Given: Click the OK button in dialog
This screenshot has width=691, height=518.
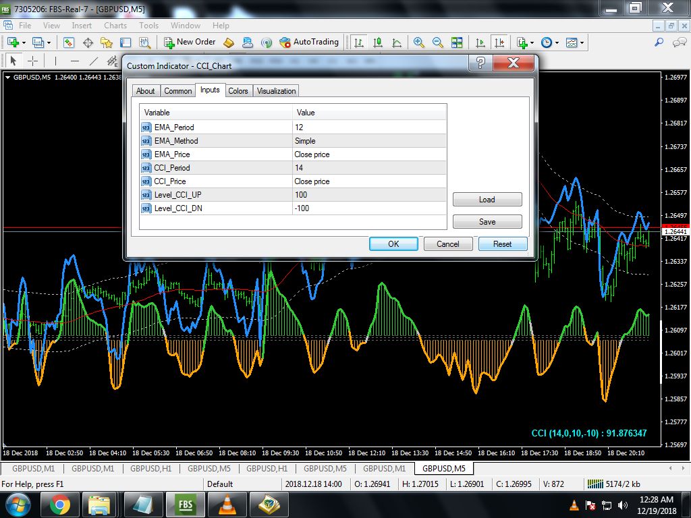Looking at the screenshot, I should 393,244.
